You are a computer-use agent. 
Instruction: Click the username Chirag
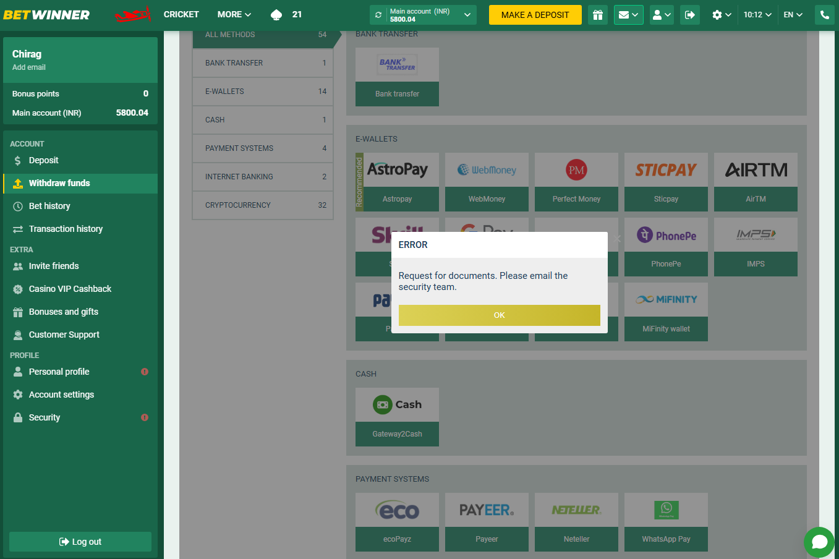27,54
